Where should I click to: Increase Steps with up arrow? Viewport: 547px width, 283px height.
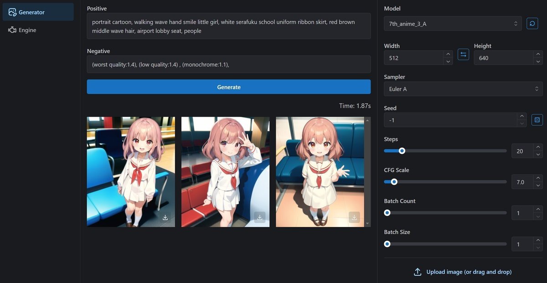[538, 147]
